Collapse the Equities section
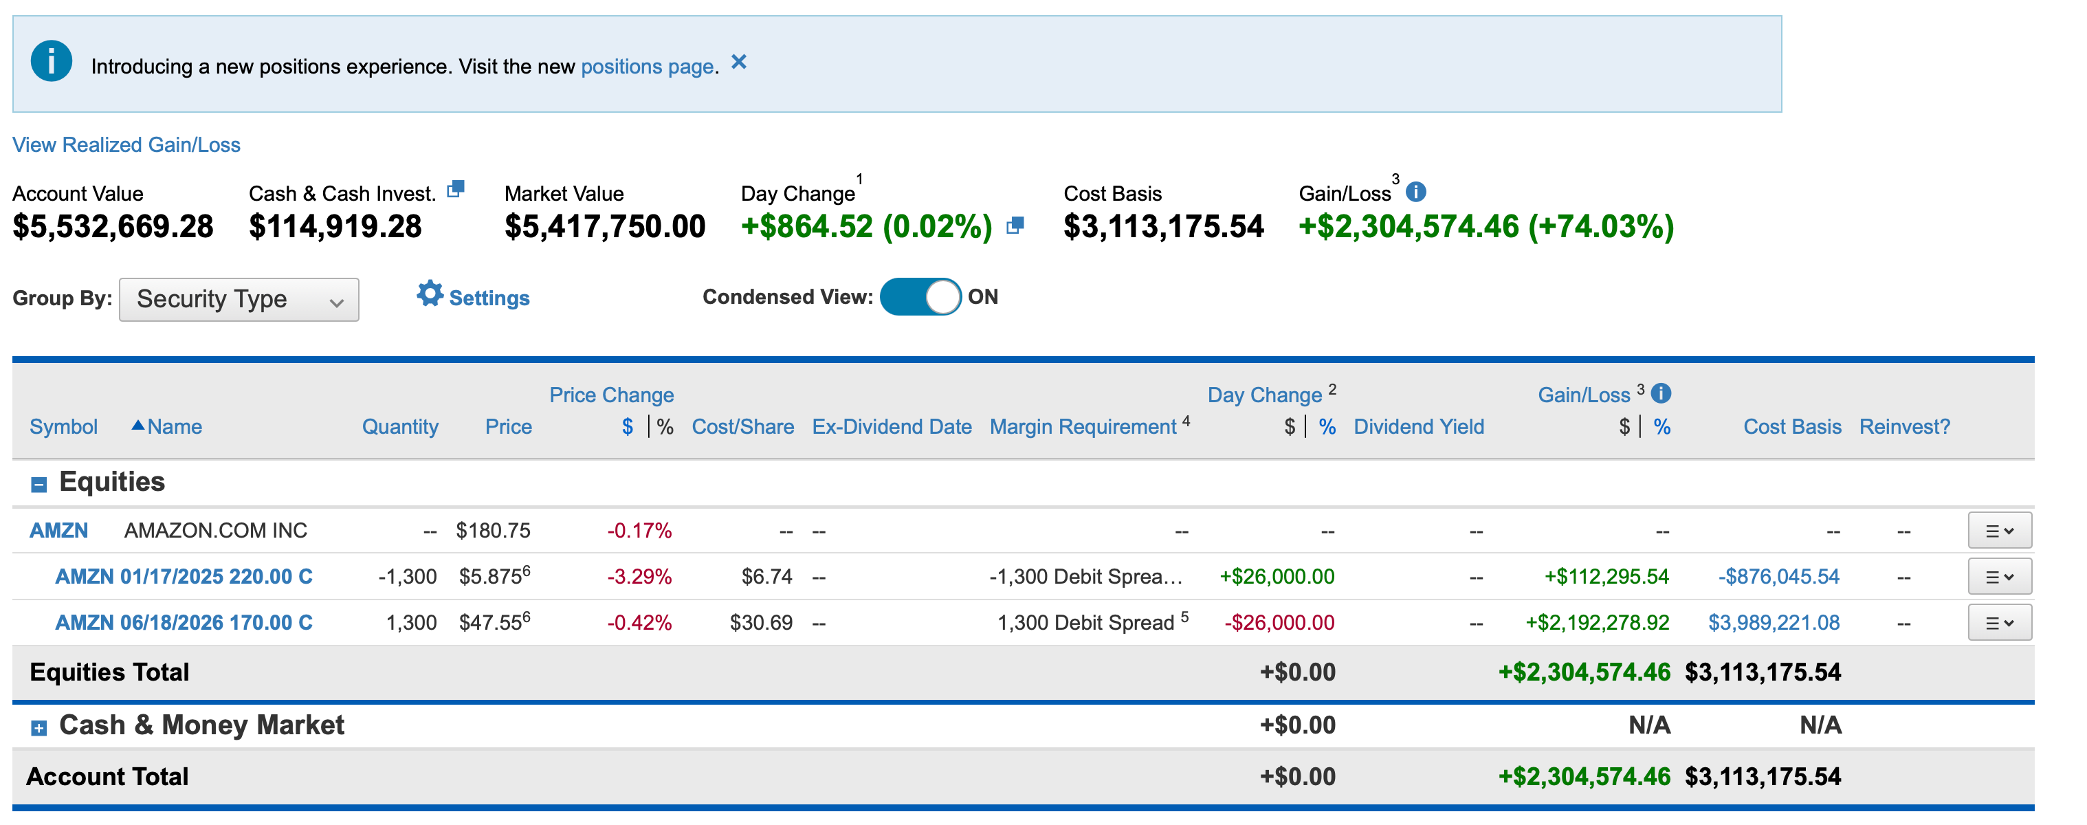The width and height of the screenshot is (2087, 825). (39, 485)
